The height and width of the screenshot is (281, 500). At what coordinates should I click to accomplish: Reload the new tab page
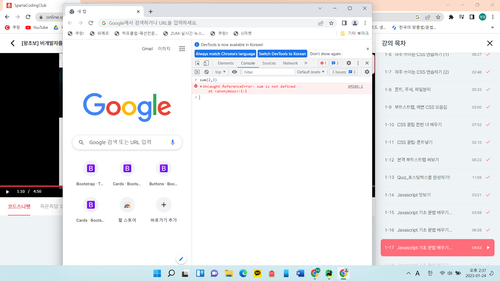pos(91,23)
